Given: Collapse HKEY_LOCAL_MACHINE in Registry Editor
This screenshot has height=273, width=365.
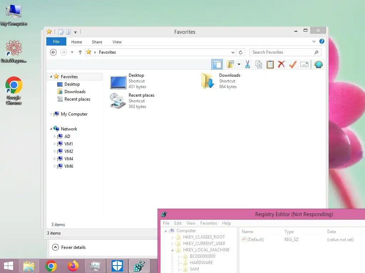Looking at the screenshot, I should tap(172, 250).
